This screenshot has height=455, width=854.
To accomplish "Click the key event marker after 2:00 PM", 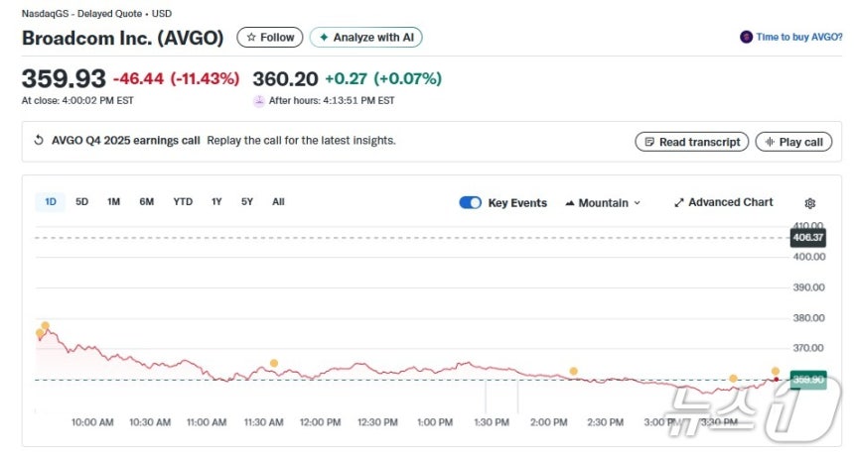I will pos(573,372).
